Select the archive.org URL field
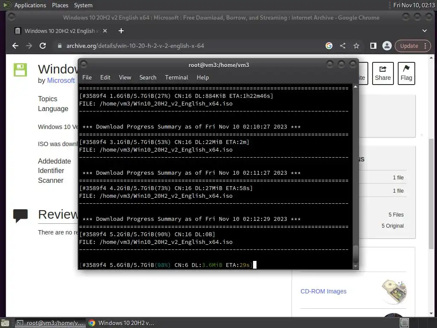437x328 pixels. (x=135, y=46)
